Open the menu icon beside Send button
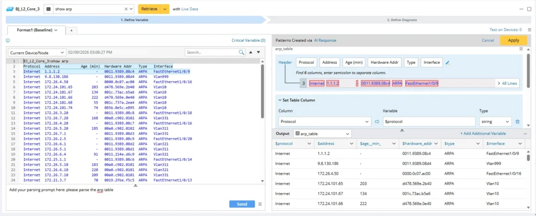Screen dimensions: 536x216 click(x=260, y=204)
